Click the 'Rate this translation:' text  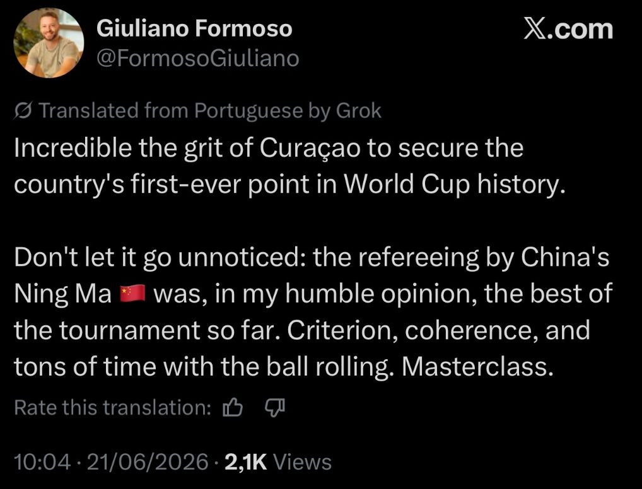(x=113, y=408)
